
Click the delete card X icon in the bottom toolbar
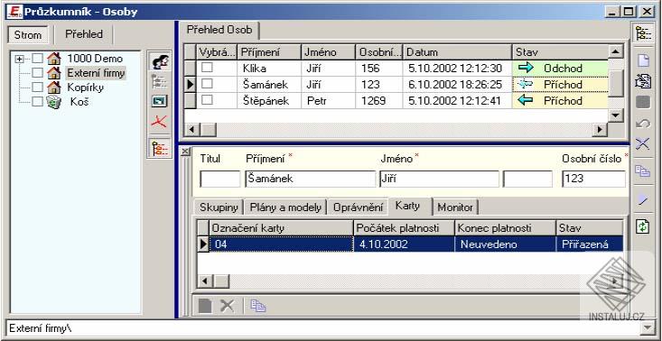[228, 306]
